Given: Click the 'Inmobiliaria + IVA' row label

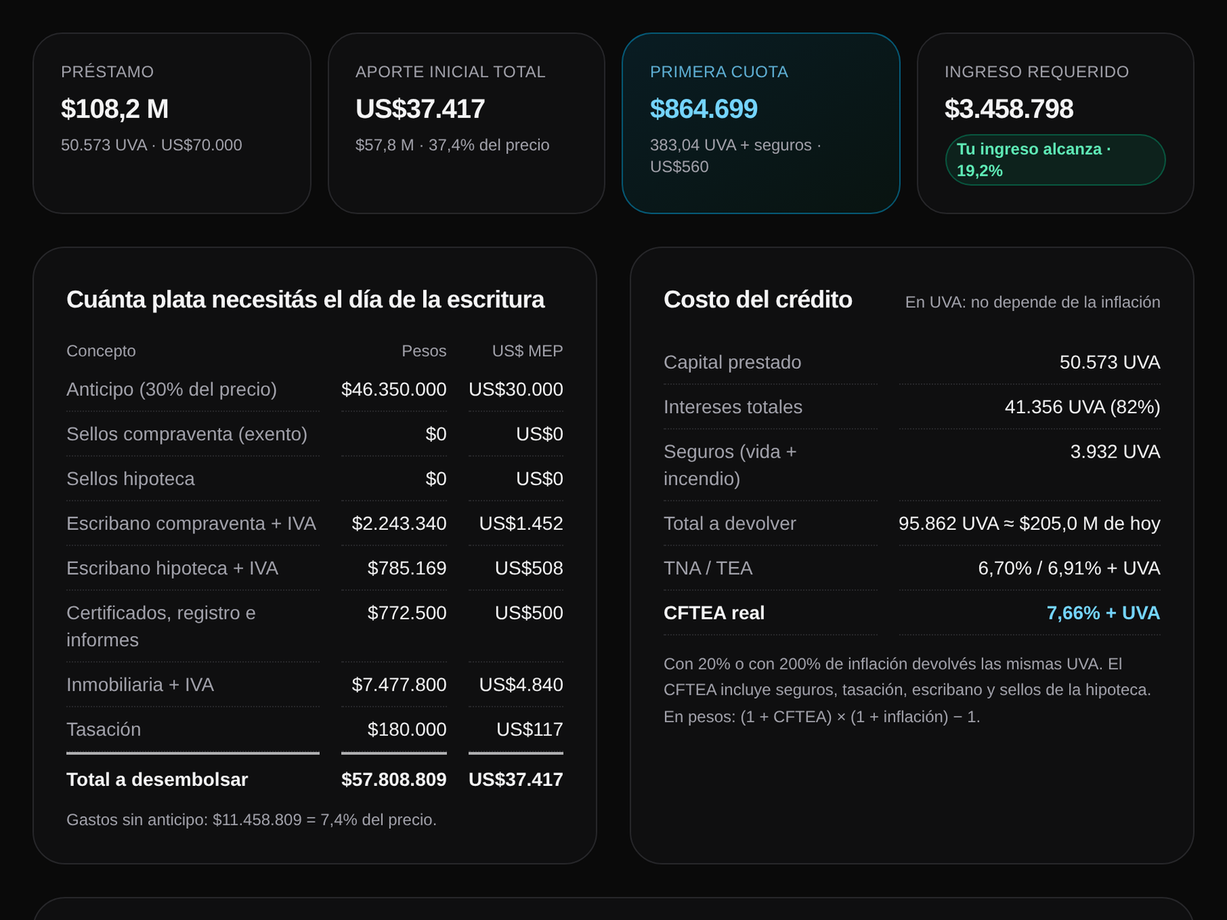Looking at the screenshot, I should [x=140, y=685].
